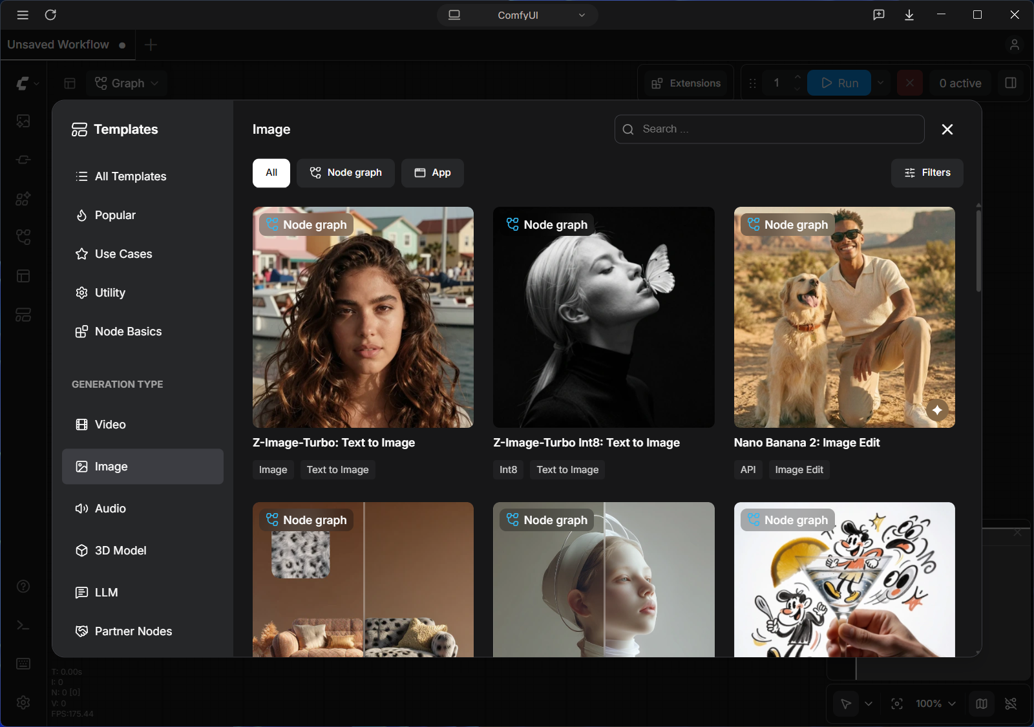
Task: Open the Filters panel
Action: tap(927, 173)
